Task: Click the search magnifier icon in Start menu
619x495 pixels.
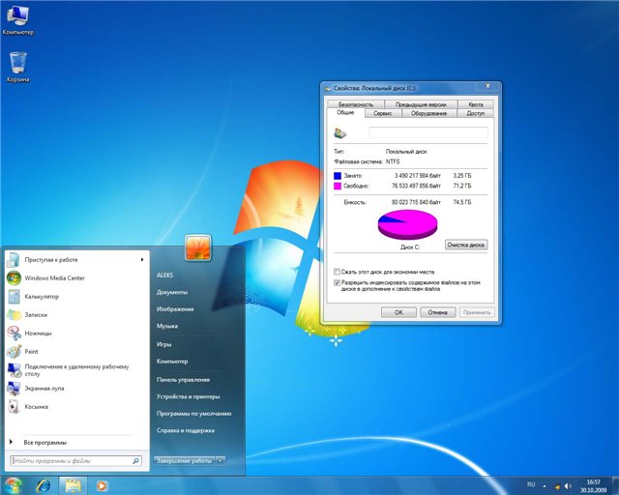Action: (135, 460)
